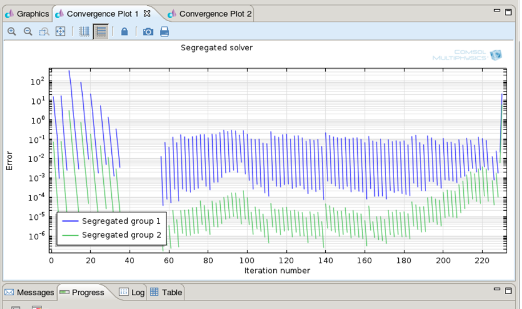The image size is (522, 309).
Task: Click the Zoom Out magnifier icon
Action: point(27,32)
